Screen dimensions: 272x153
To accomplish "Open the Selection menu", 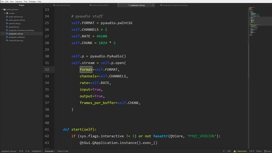I will pos(19,2).
